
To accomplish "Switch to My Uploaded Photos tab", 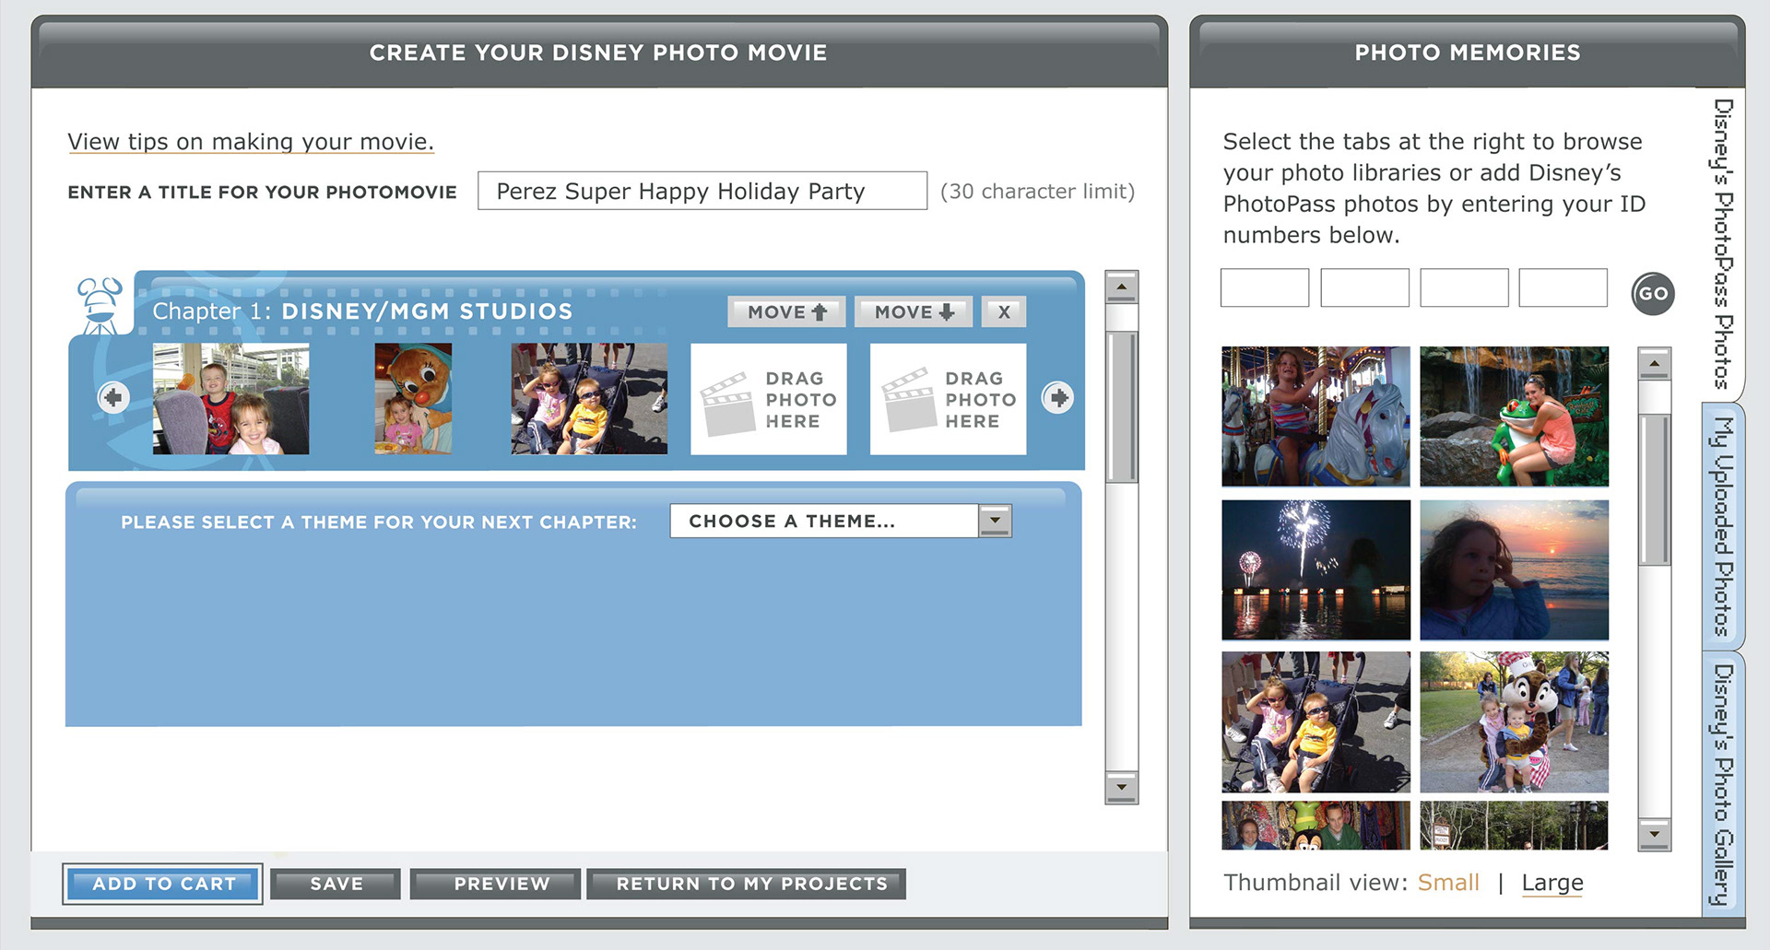I will click(x=1723, y=526).
